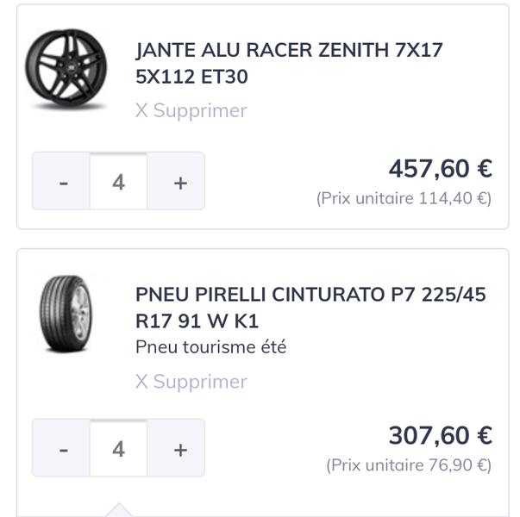Decrease quantity of Racer Zenith alloy wheel
520x517 pixels.
[x=61, y=181]
